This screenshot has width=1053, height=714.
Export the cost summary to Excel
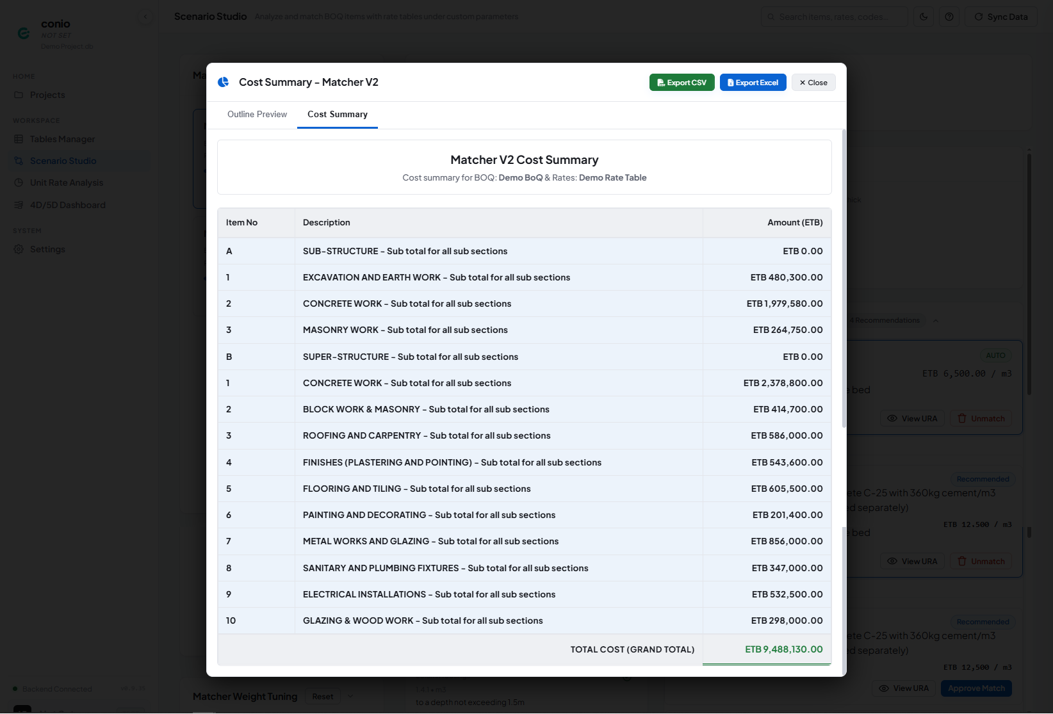point(753,83)
